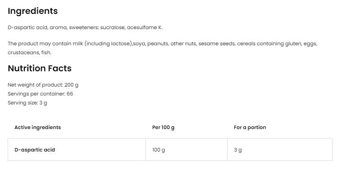Click the Nutrition Facts heading
This screenshot has height=169, width=341.
(40, 68)
